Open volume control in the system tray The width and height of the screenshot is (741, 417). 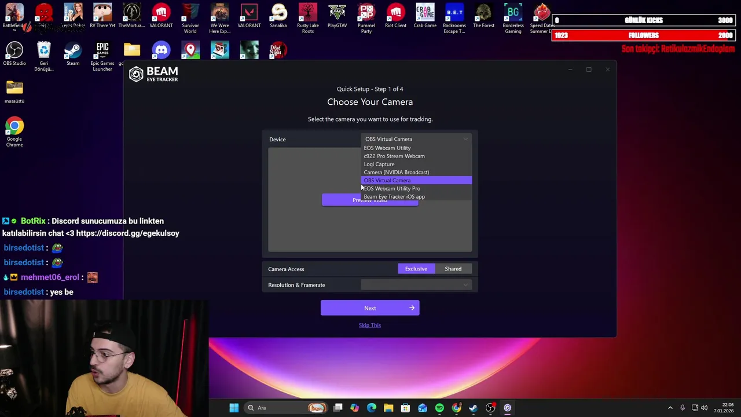point(705,408)
